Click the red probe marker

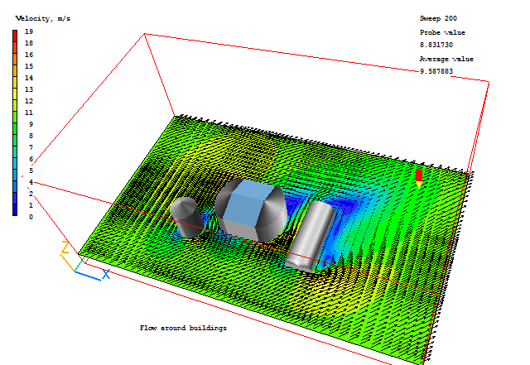tap(419, 177)
